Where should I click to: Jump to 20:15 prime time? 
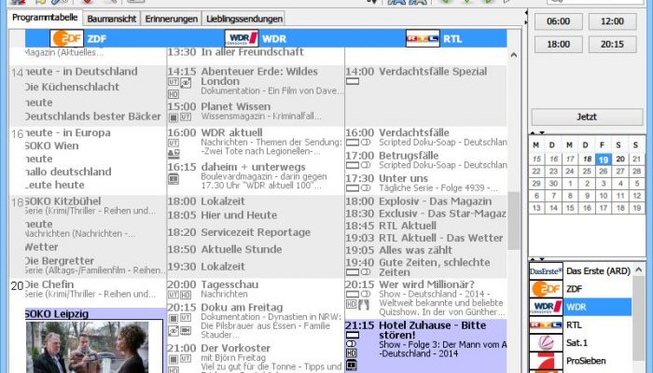612,44
